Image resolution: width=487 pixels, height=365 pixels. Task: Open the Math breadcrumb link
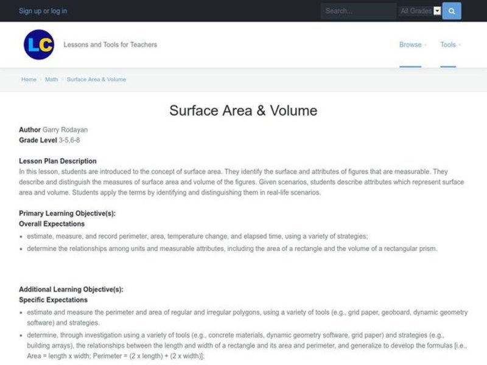coord(51,79)
